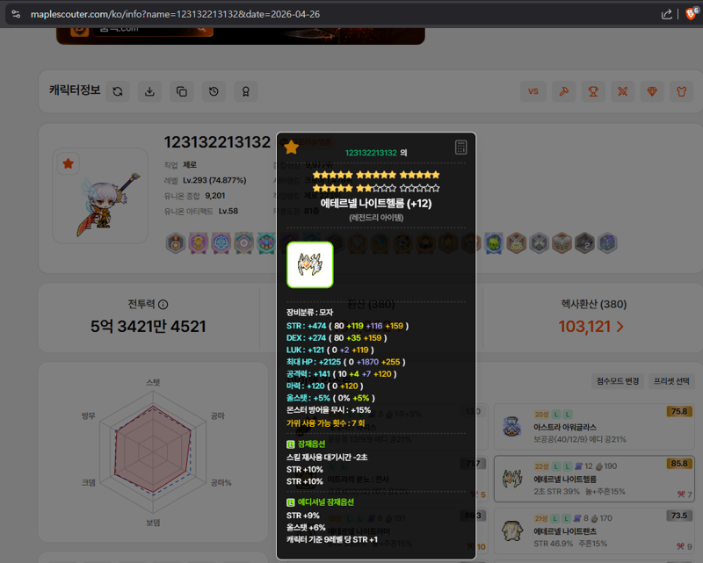The height and width of the screenshot is (563, 703).
Task: Click the calculator icon in the item tooltip
Action: click(x=460, y=147)
